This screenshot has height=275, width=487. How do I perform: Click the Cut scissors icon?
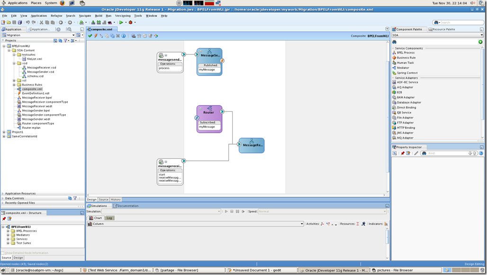point(41,22)
